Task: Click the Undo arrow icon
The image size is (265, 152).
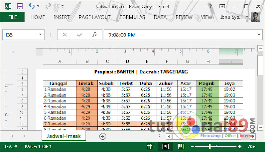Action: [x=31, y=6]
